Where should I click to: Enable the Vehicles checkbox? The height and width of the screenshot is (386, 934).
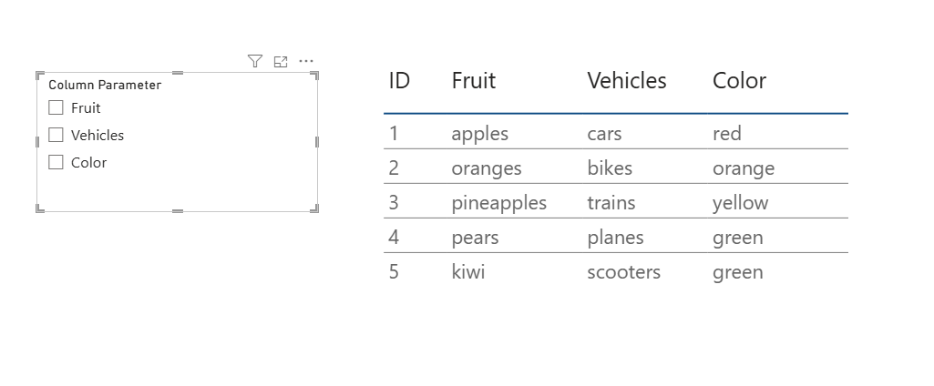coord(56,135)
